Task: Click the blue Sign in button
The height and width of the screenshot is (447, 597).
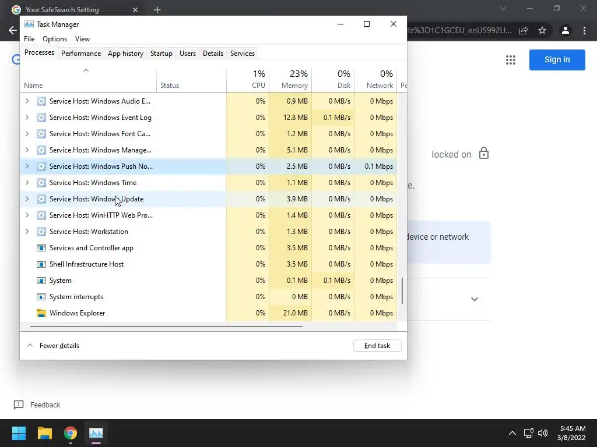Action: click(x=557, y=60)
